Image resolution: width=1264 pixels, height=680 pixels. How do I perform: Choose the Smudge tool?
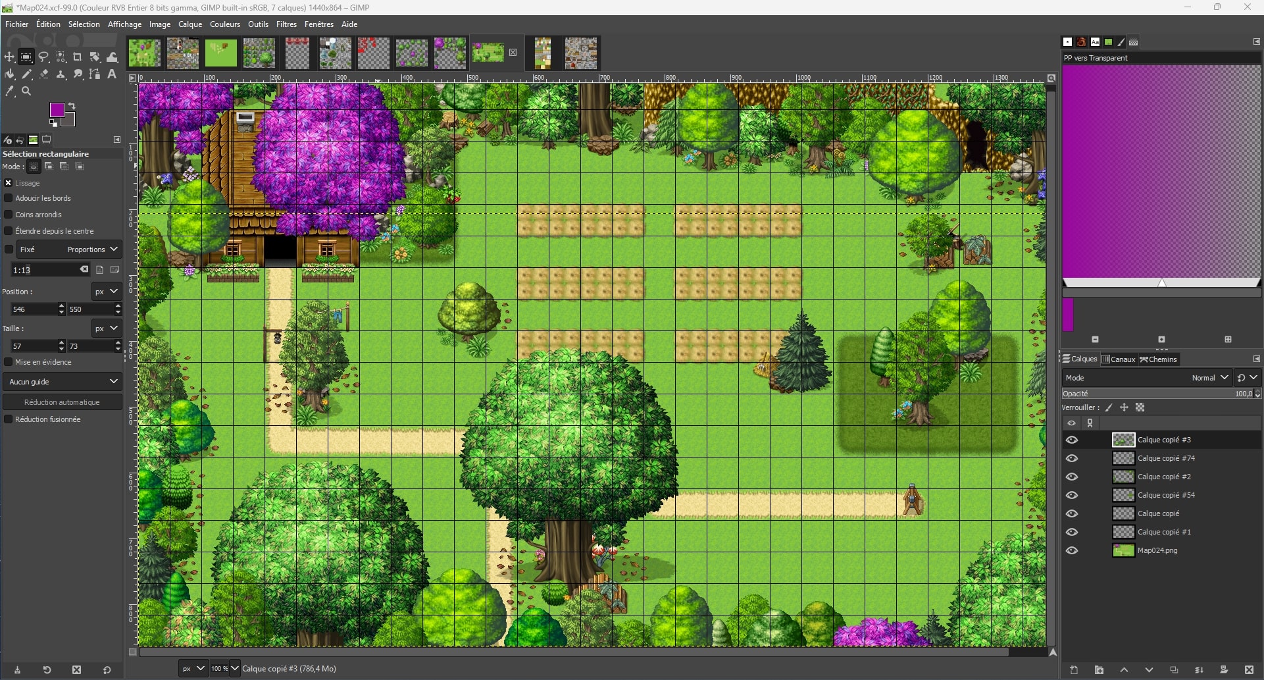coord(78,74)
